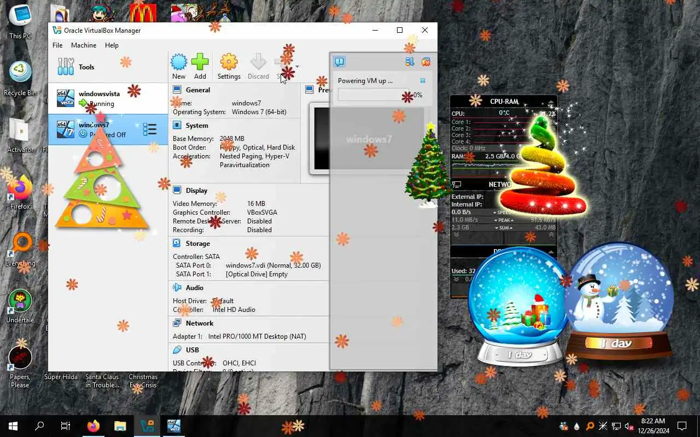
Task: Click the Super Hilda desktop label
Action: (61, 377)
